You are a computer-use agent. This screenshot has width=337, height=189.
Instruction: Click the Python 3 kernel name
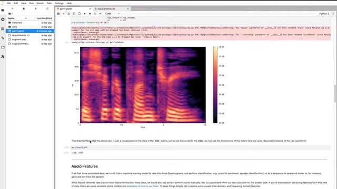coord(324,14)
